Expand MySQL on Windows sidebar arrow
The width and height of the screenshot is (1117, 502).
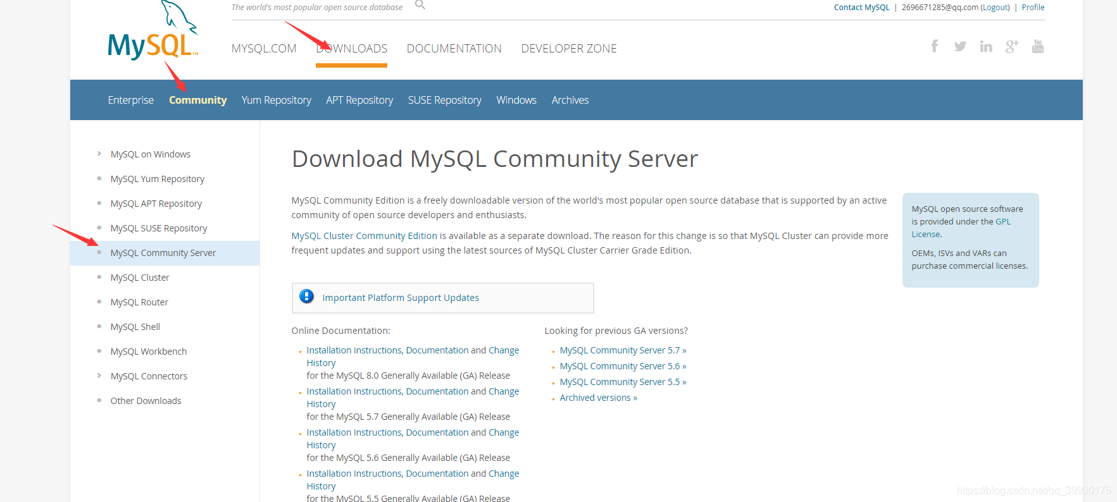pos(99,154)
